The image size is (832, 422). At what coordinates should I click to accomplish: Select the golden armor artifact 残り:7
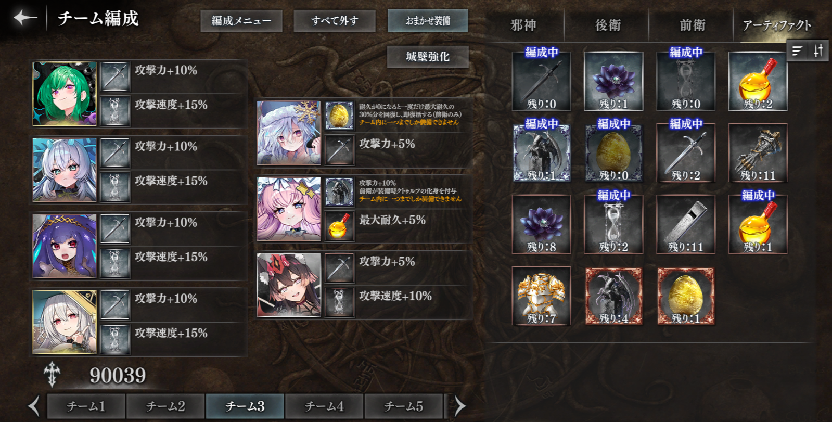click(x=541, y=296)
